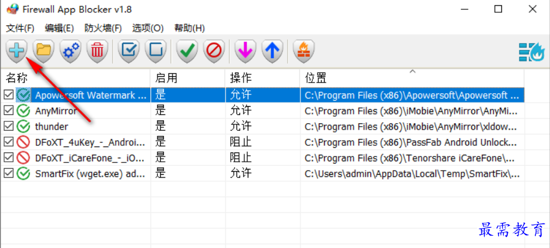Click the PassFab Android Unlock path cell

click(x=412, y=142)
